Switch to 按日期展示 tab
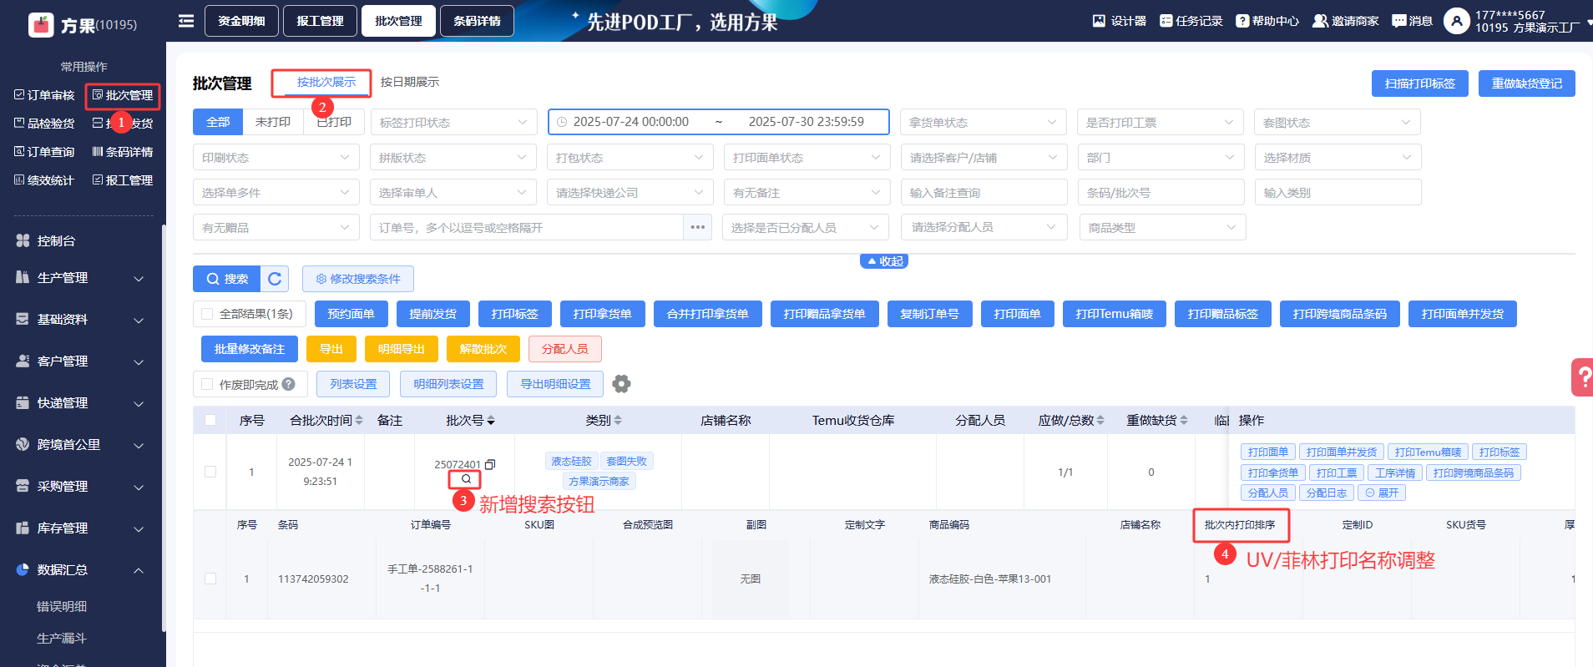The height and width of the screenshot is (667, 1593). click(409, 82)
